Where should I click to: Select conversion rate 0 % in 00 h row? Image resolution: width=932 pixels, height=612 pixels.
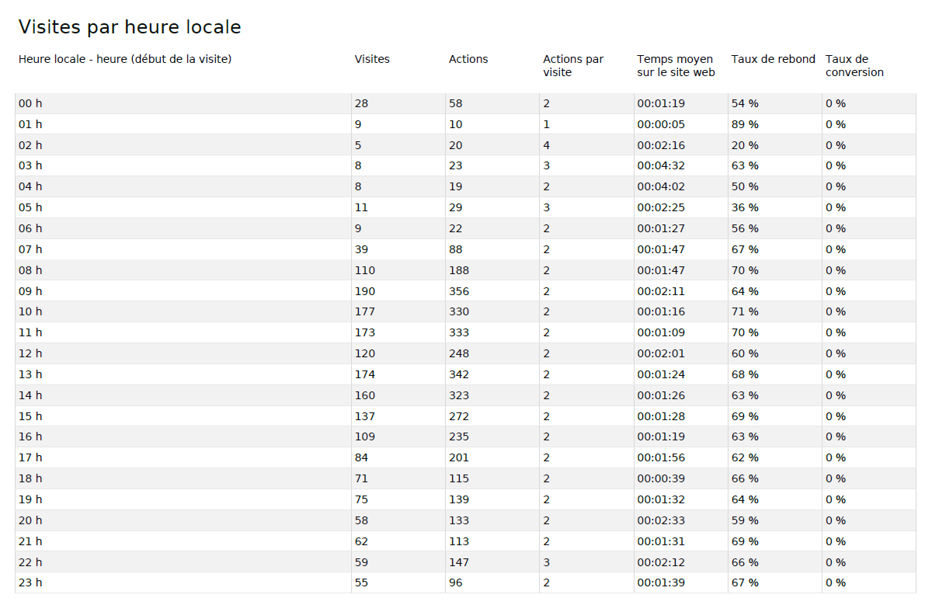pyautogui.click(x=836, y=103)
